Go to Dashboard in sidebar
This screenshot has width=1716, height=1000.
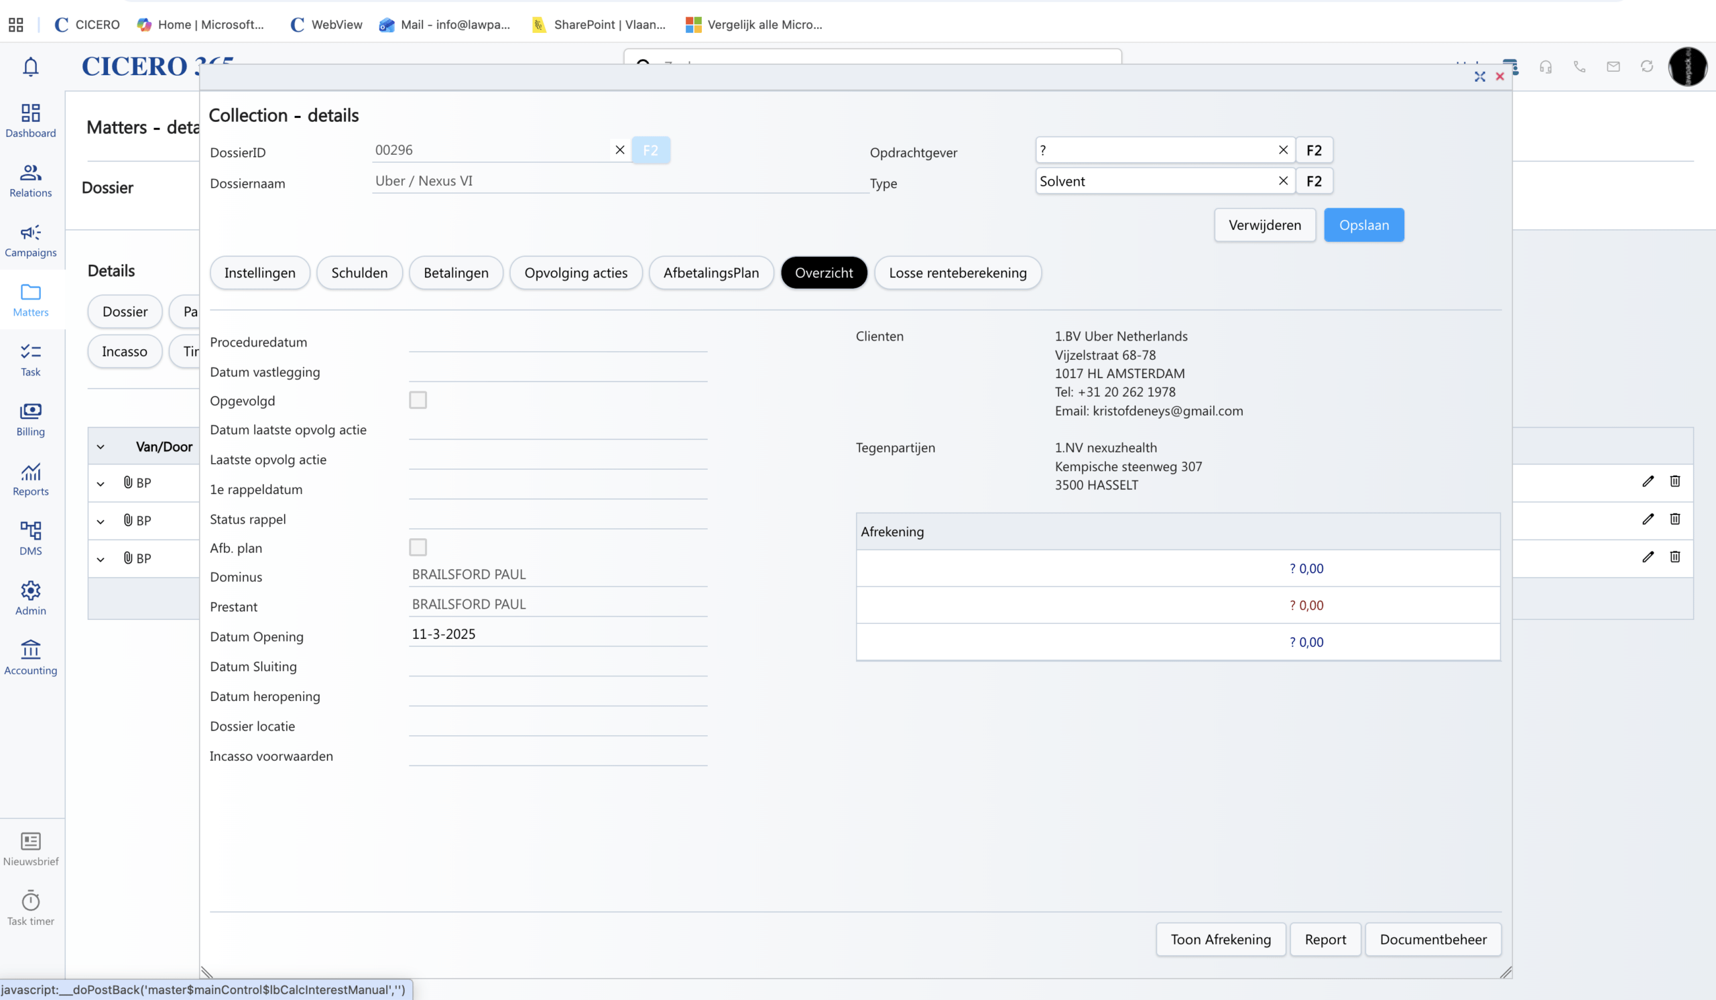tap(31, 120)
